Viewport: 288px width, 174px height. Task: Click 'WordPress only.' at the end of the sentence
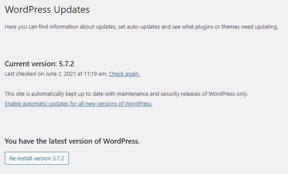click(229, 94)
